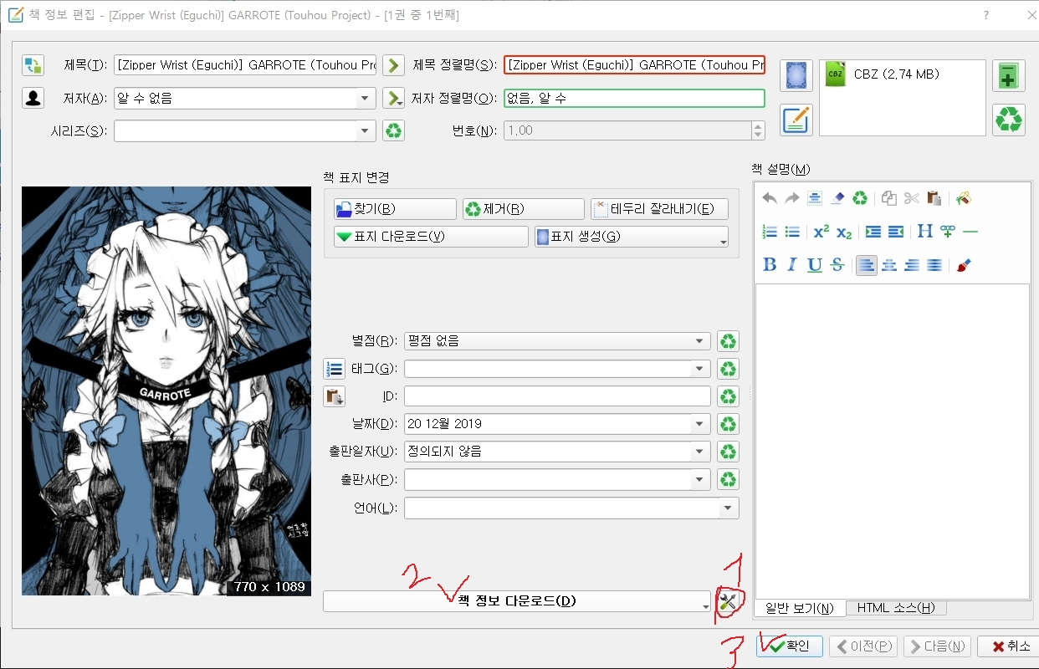1039x669 pixels.
Task: Pick text color with the paintbrush icon
Action: [x=963, y=265]
